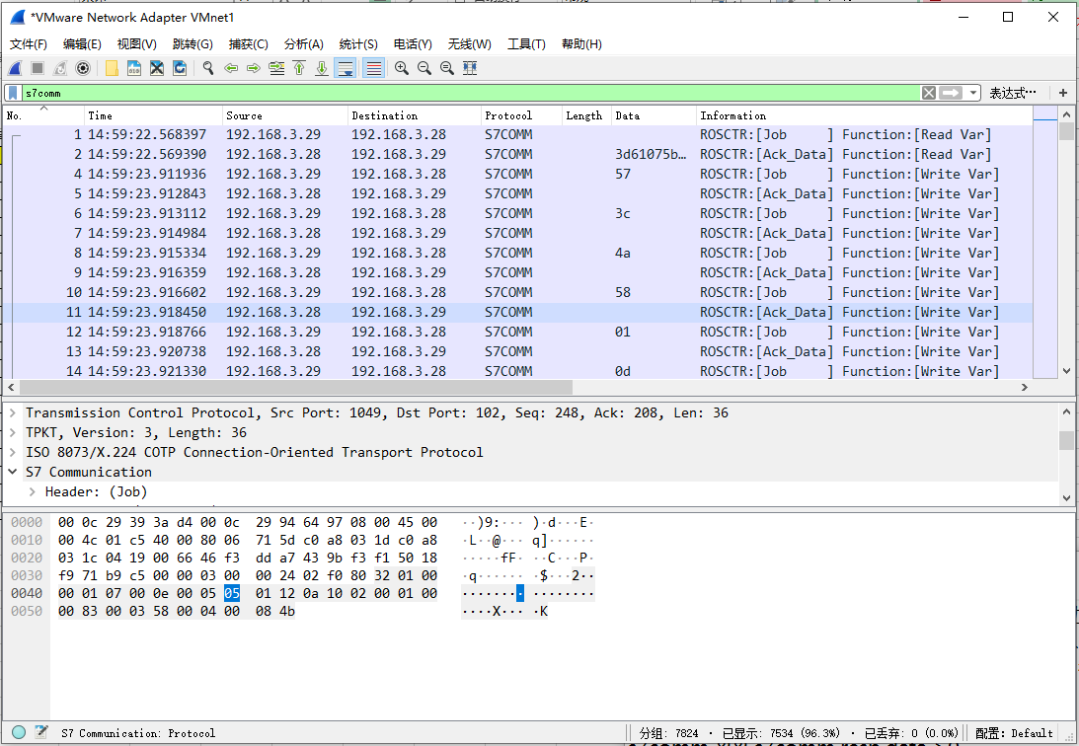Viewport: 1079px width, 746px height.
Task: Start capturing packets with the shark fin icon
Action: click(x=15, y=68)
